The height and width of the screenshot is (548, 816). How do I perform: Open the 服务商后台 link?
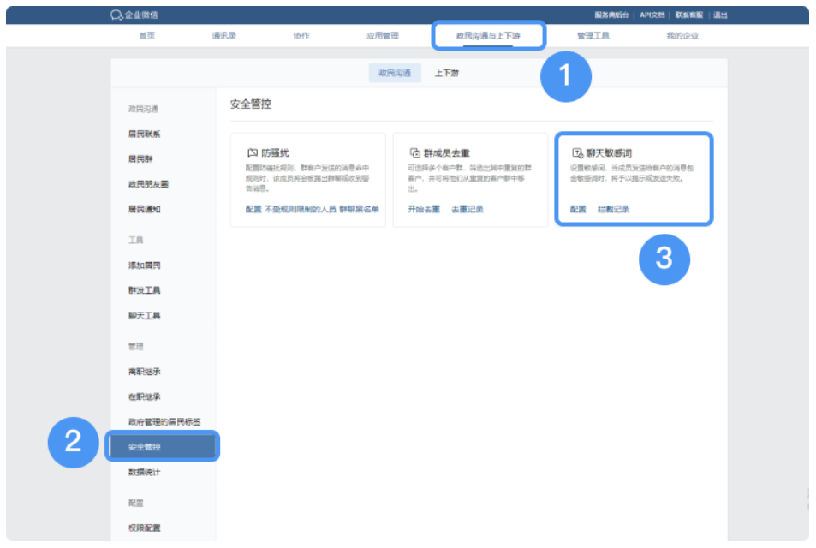[x=612, y=15]
